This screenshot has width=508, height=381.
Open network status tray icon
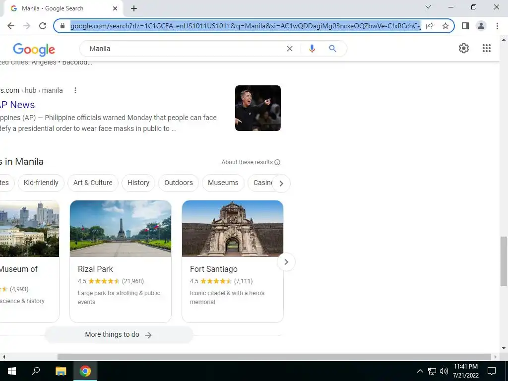pos(432,371)
